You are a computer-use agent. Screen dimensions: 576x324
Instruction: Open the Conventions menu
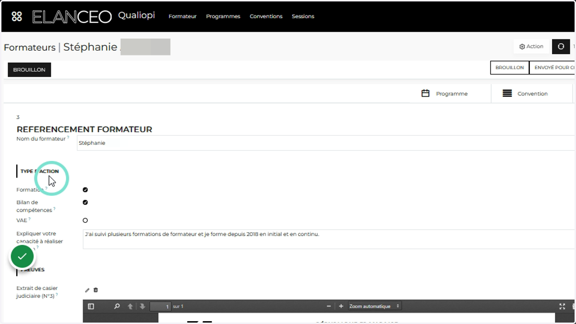point(266,16)
